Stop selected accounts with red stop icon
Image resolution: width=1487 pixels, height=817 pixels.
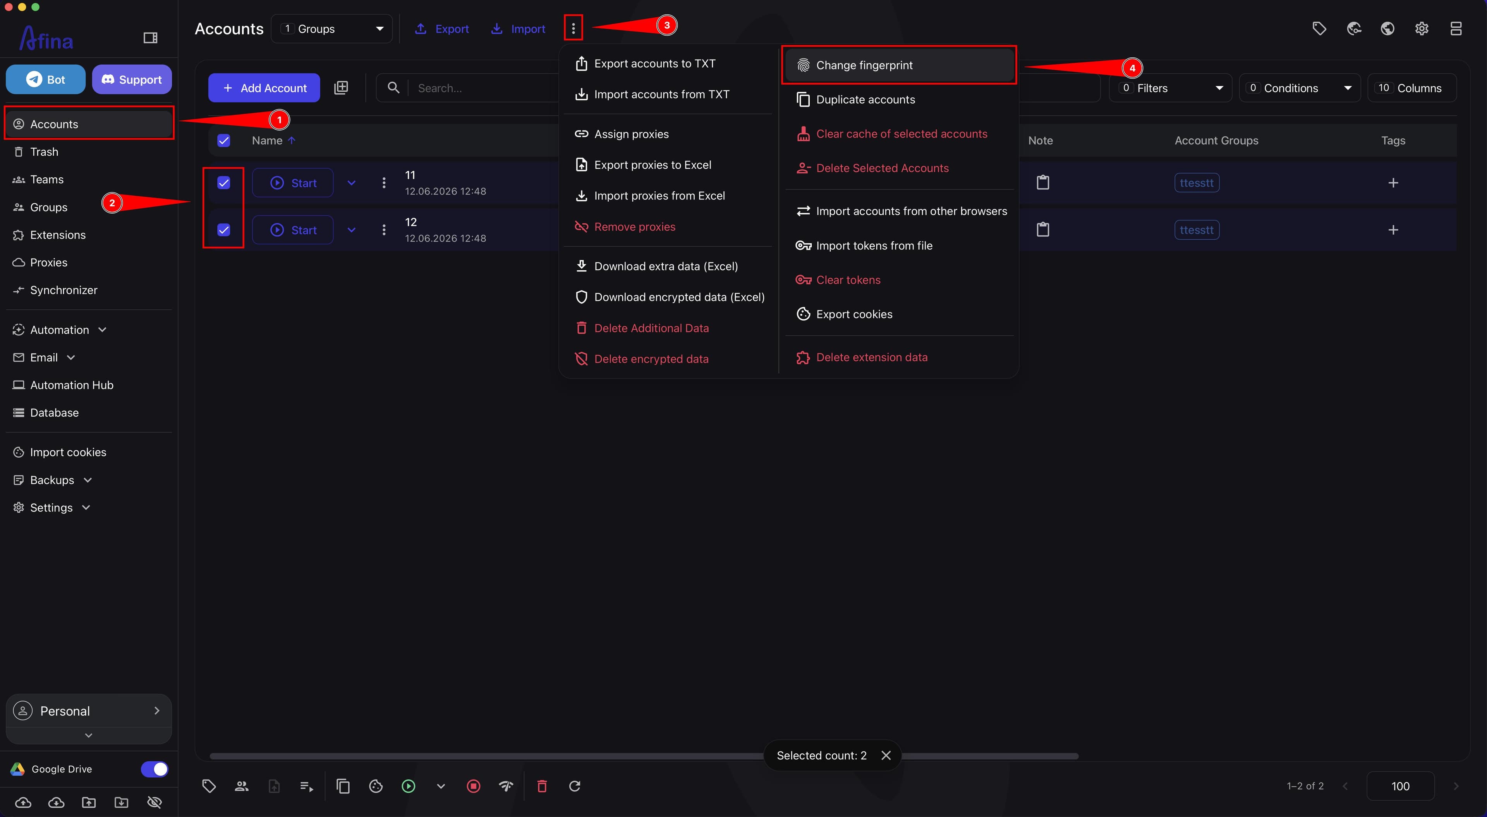473,786
